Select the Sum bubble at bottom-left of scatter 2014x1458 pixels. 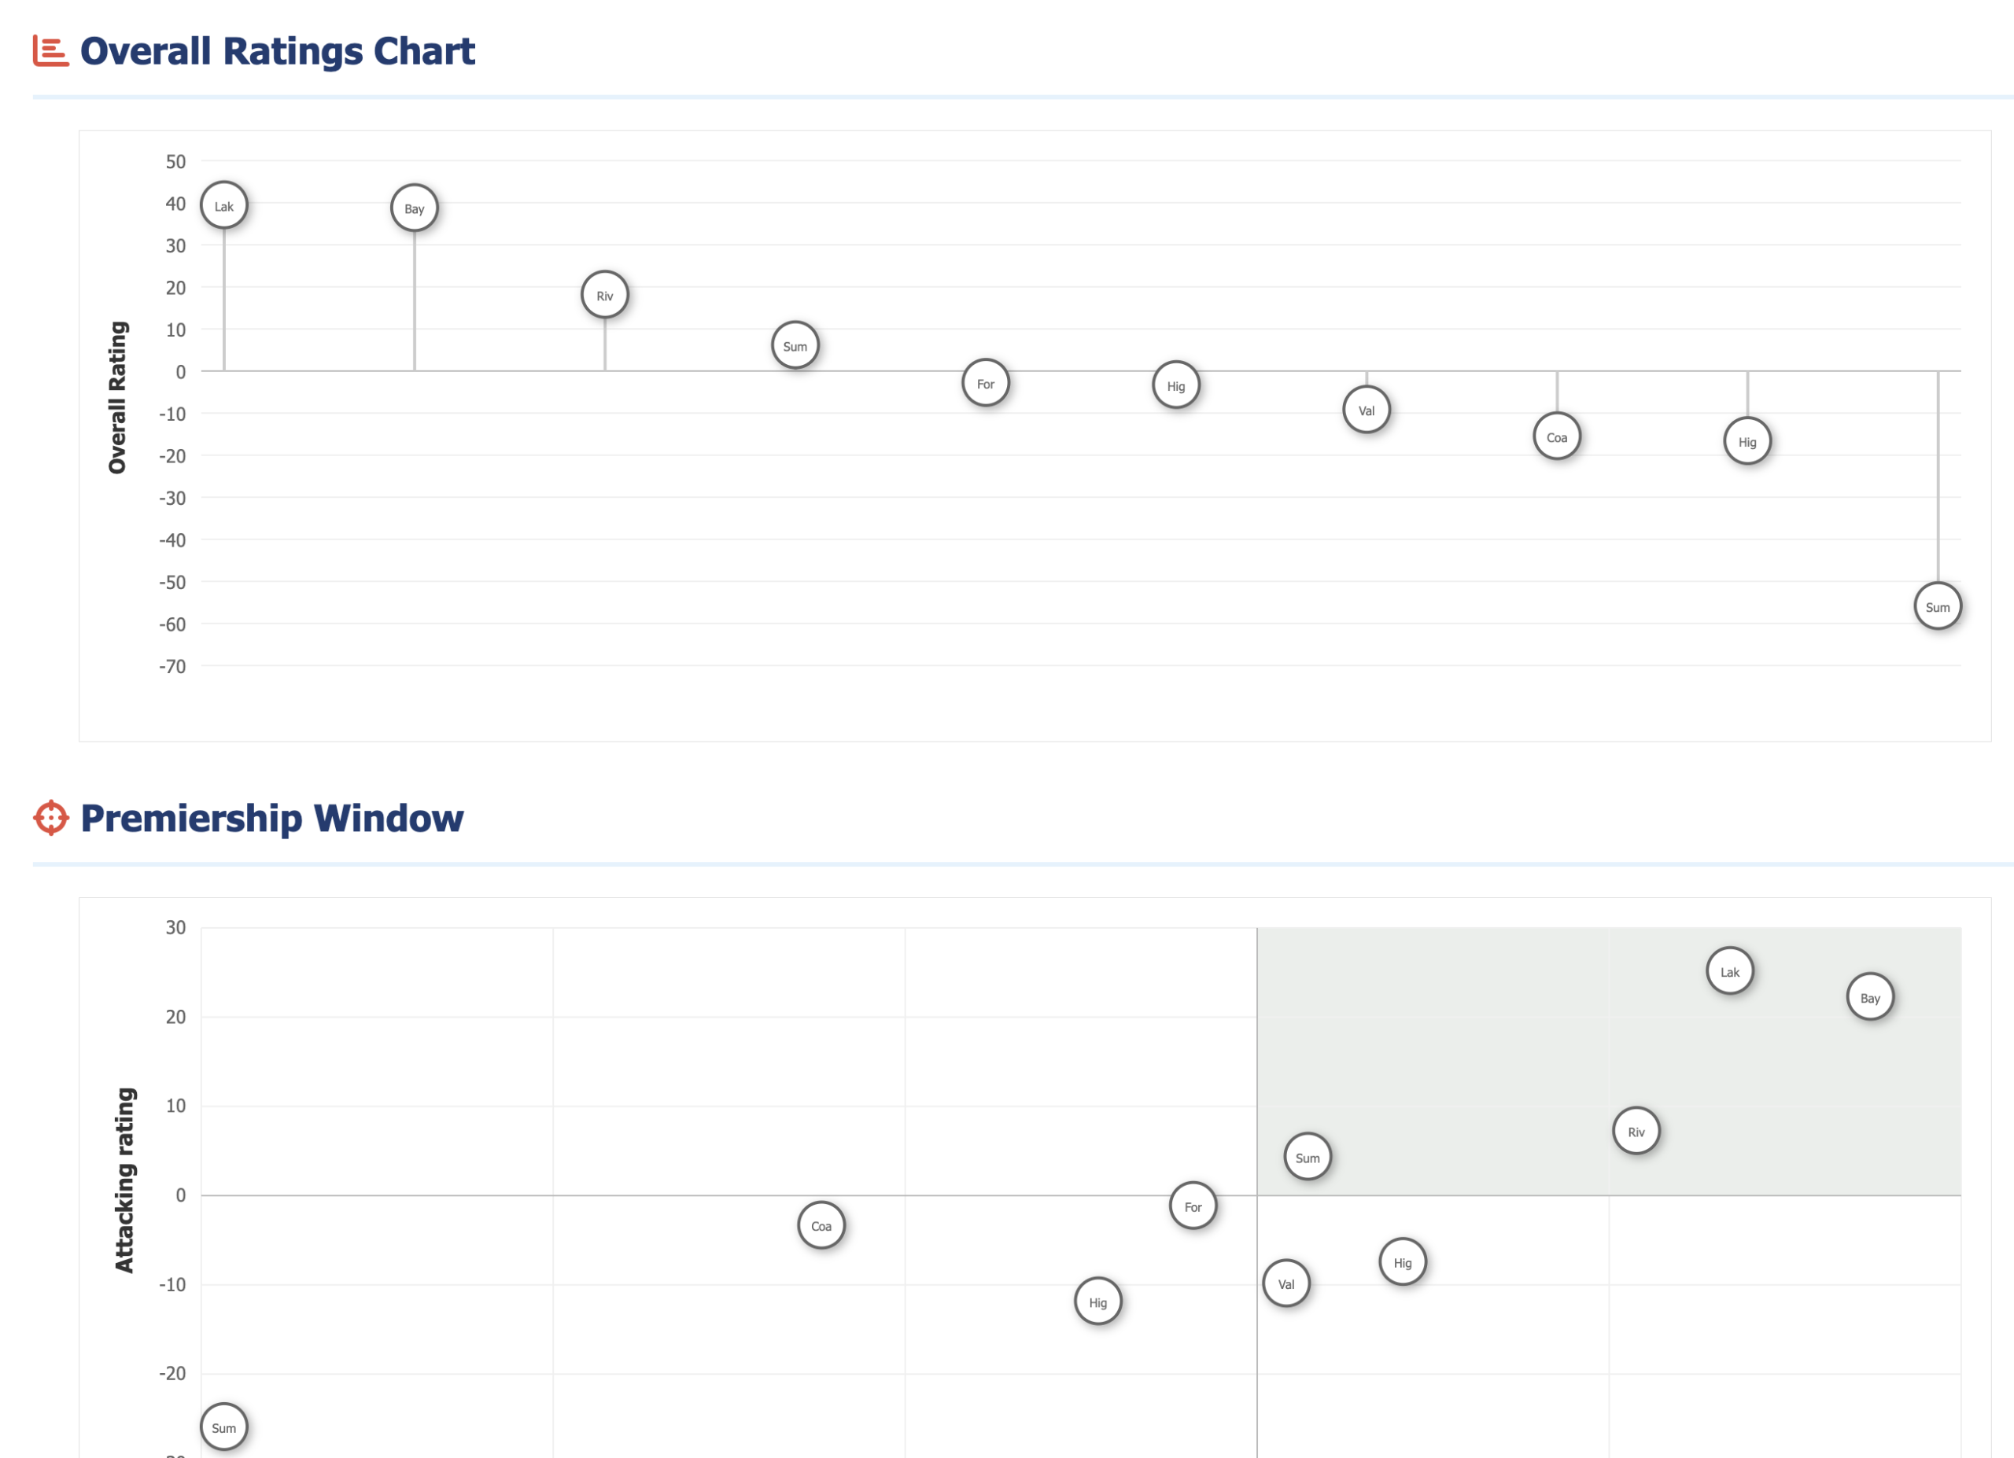223,1428
